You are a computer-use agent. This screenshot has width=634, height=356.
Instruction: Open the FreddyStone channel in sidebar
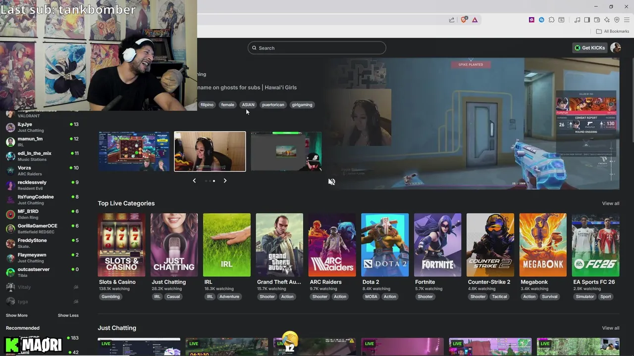[x=42, y=243]
